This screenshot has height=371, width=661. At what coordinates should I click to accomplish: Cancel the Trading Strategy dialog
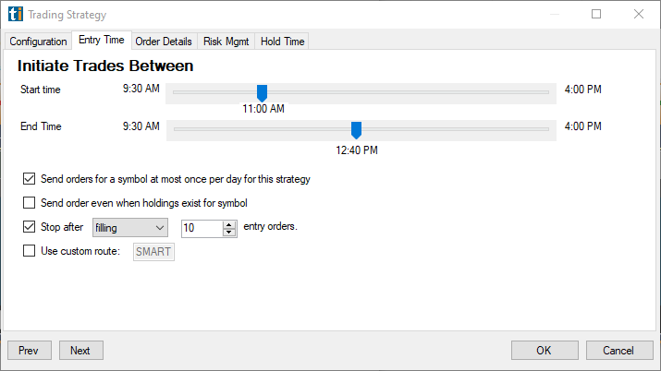tap(620, 351)
